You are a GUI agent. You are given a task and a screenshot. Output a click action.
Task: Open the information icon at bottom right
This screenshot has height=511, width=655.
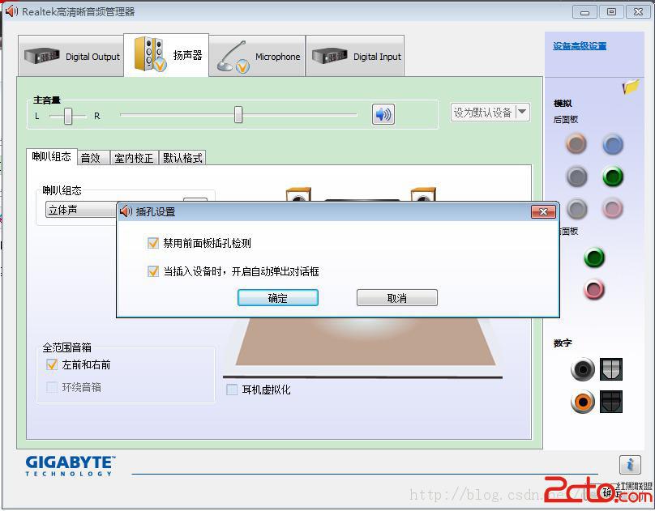(x=630, y=464)
